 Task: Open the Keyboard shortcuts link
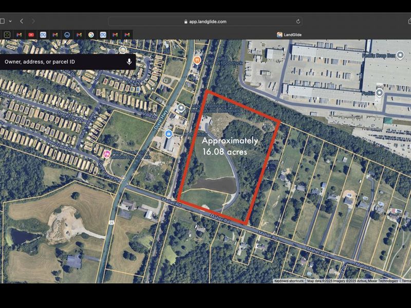[x=289, y=281]
